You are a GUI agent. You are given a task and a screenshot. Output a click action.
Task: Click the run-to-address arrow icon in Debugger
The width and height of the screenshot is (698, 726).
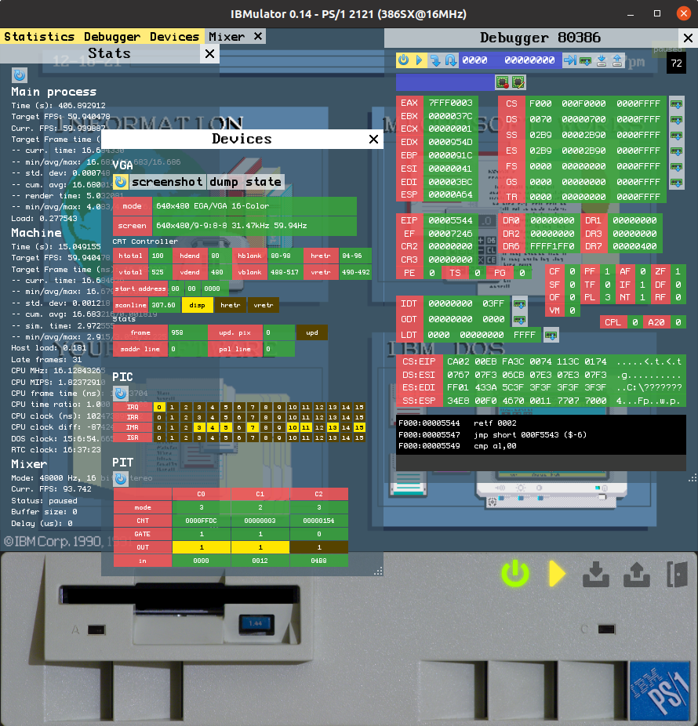pyautogui.click(x=569, y=60)
